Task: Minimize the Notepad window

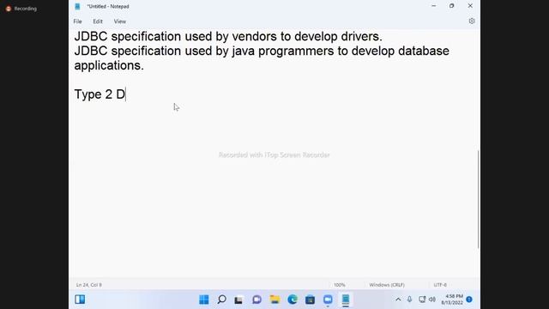Action: [433, 6]
